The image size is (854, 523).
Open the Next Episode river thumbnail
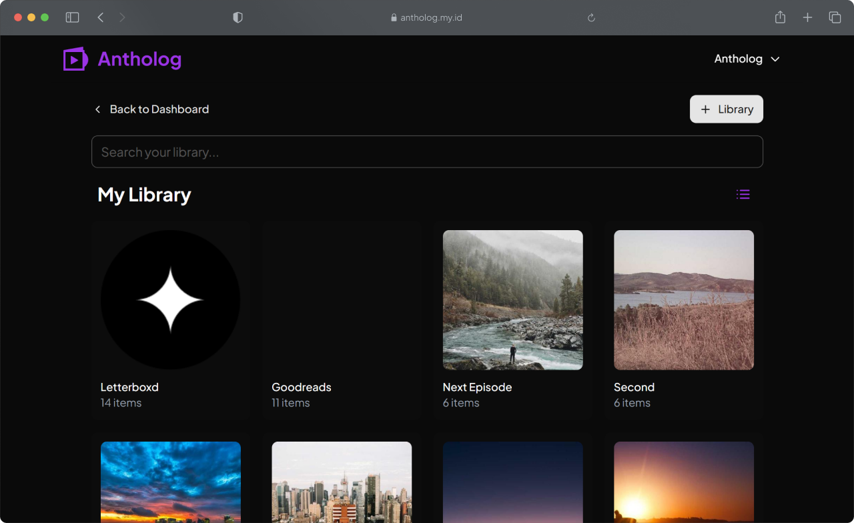513,300
